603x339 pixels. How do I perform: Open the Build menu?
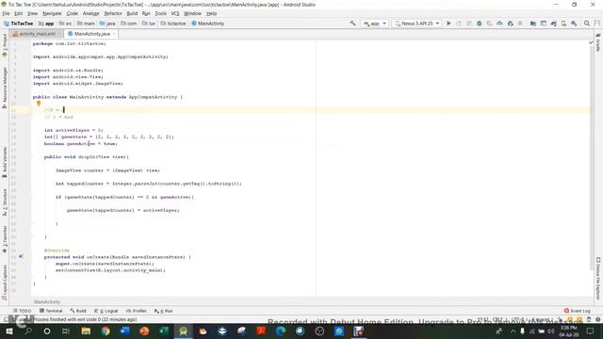click(132, 13)
